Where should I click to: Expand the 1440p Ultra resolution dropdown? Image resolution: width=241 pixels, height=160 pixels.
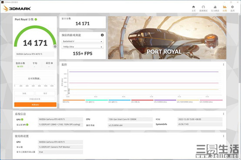[x=83, y=47]
